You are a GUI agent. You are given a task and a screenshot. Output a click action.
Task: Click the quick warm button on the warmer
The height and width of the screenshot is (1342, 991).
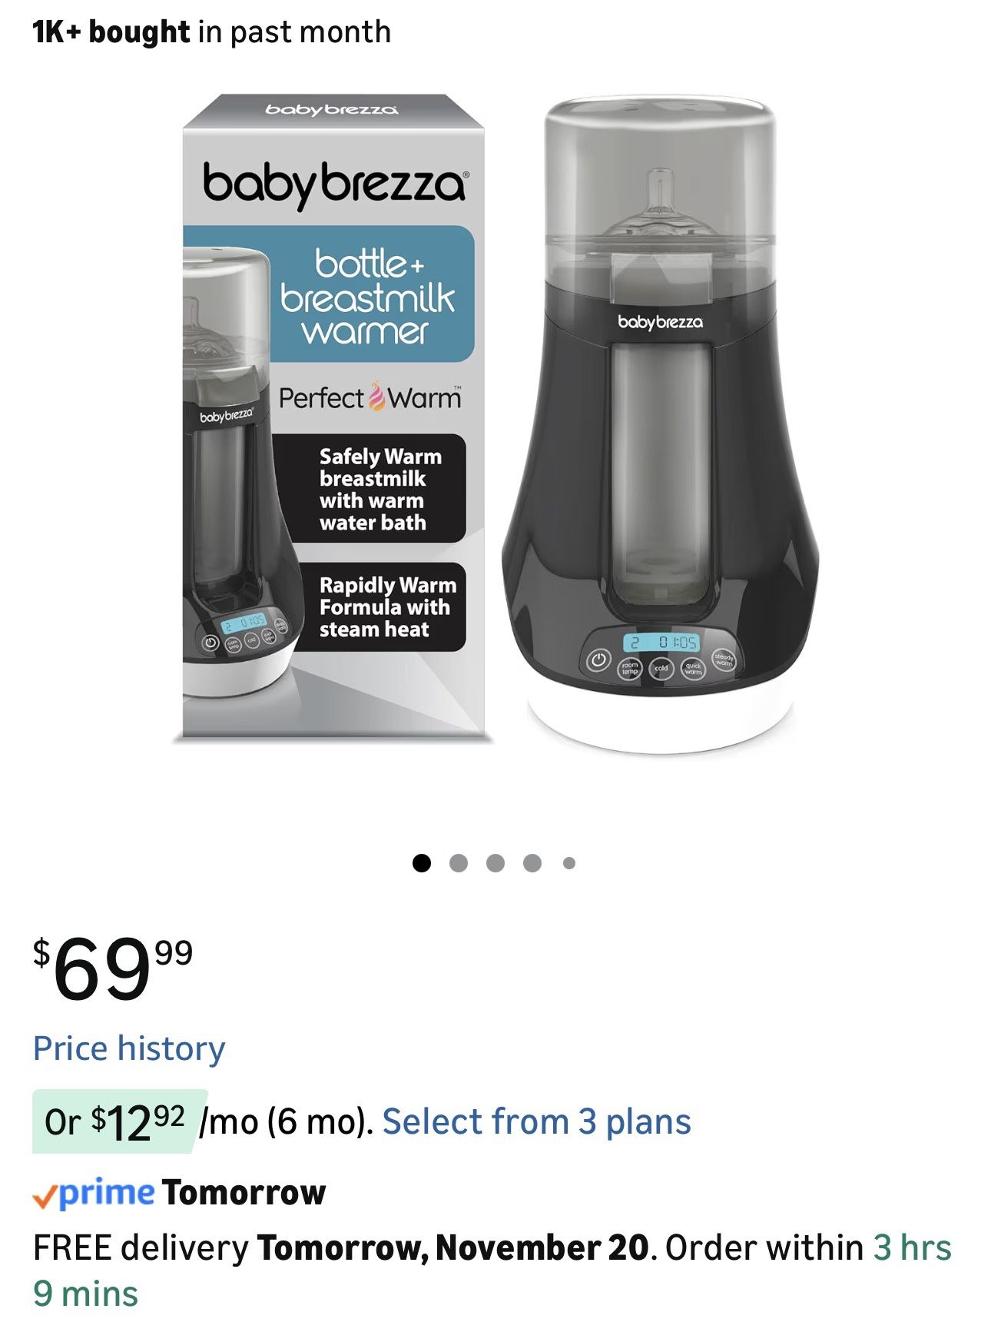(693, 669)
